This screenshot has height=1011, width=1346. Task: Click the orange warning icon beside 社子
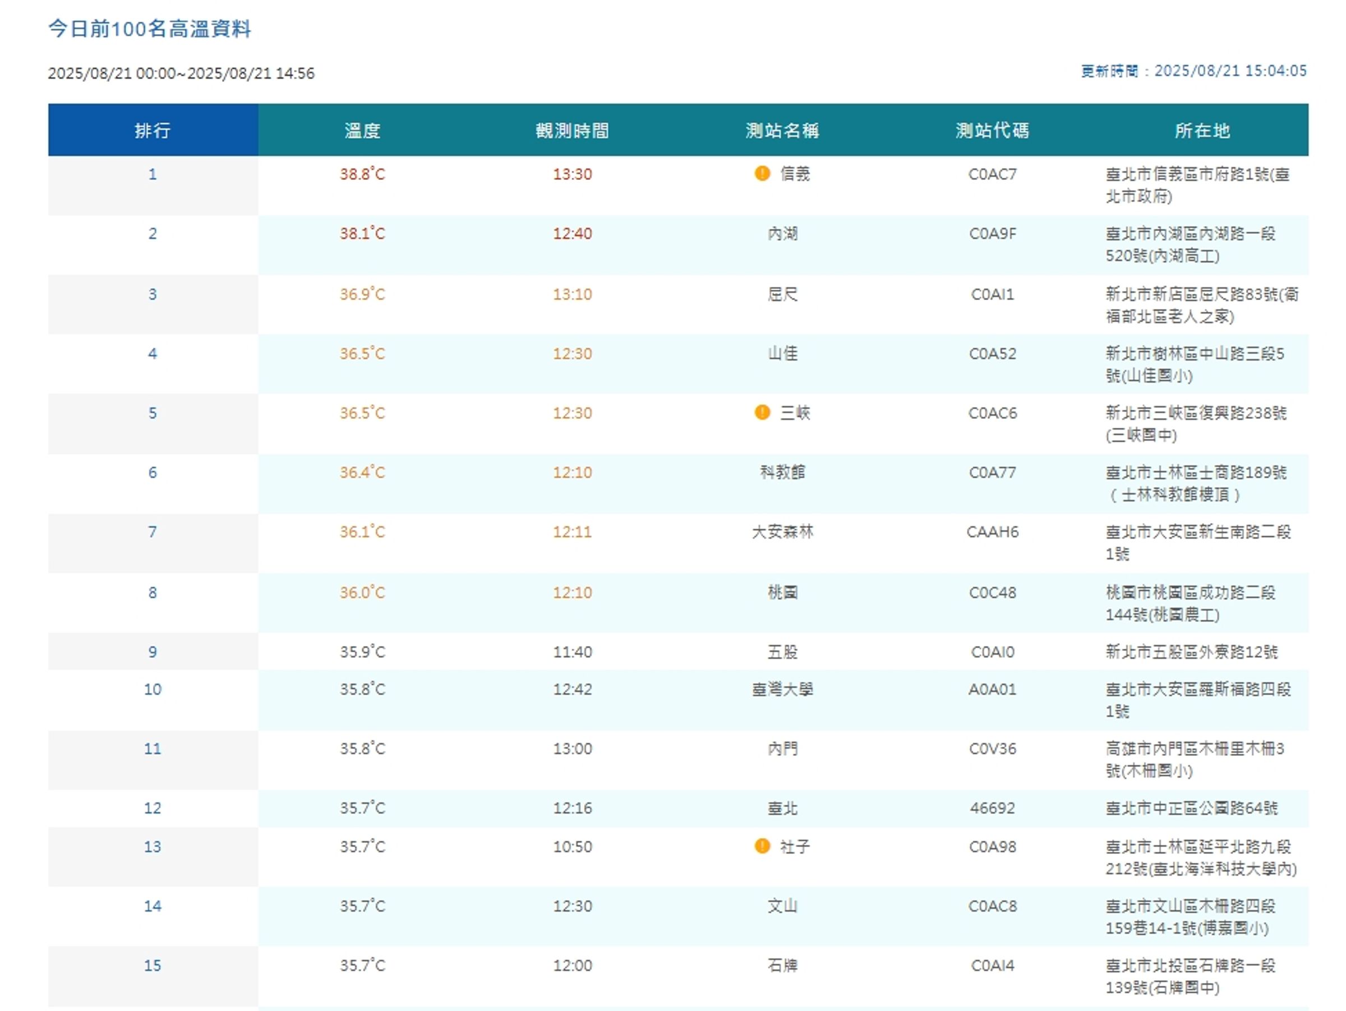(x=762, y=846)
